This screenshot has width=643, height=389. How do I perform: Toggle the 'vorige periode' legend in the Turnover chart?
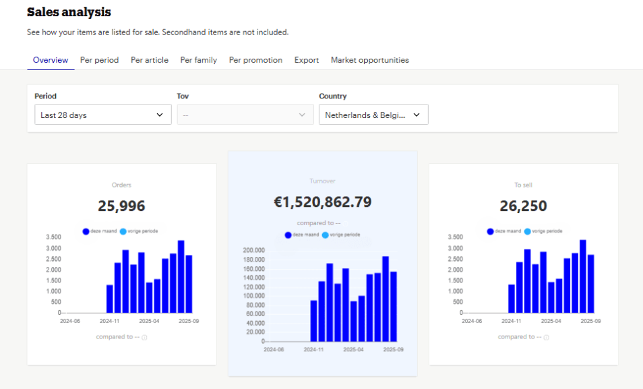click(x=341, y=235)
